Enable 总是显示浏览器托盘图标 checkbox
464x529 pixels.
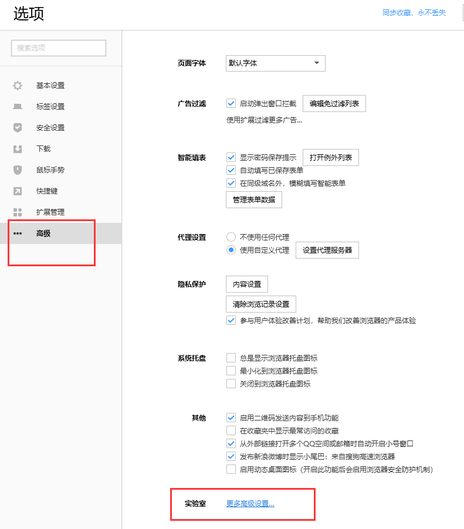[231, 358]
